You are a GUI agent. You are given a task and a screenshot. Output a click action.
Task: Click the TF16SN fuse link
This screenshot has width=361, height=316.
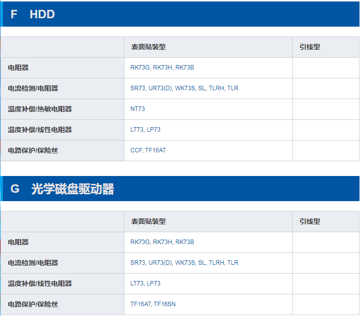165,304
